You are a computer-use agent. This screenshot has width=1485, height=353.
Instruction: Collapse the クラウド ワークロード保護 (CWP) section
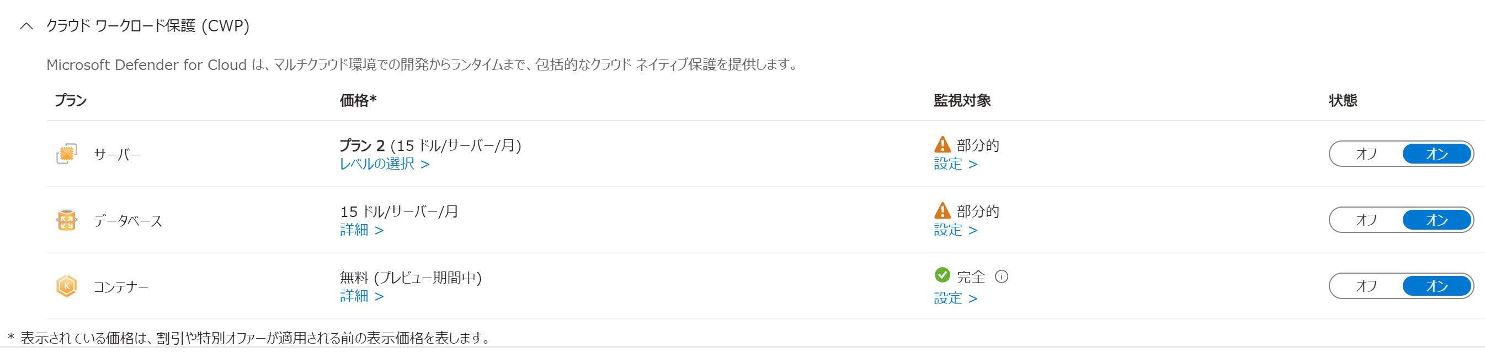[x=26, y=26]
